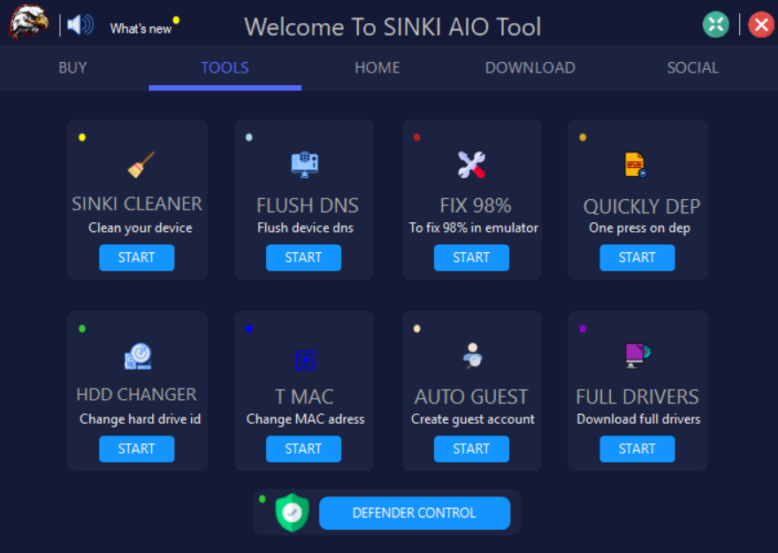The height and width of the screenshot is (553, 778).
Task: Switch to the BUY tab
Action: [x=72, y=67]
